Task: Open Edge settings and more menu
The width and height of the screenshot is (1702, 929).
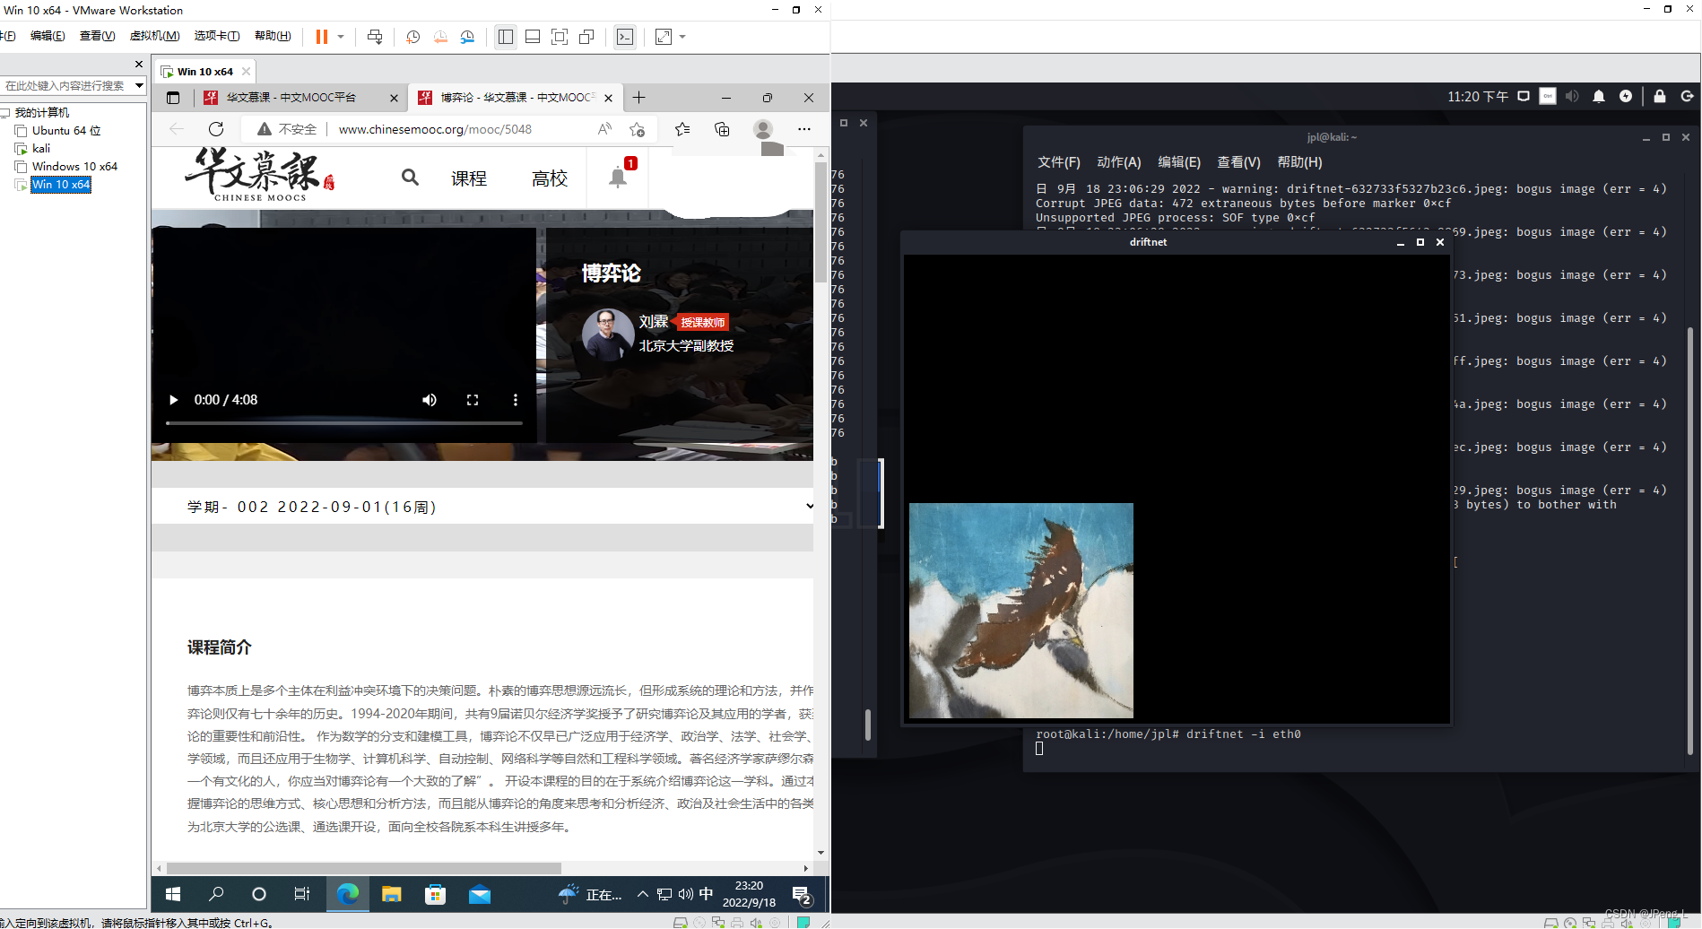Action: (x=804, y=129)
